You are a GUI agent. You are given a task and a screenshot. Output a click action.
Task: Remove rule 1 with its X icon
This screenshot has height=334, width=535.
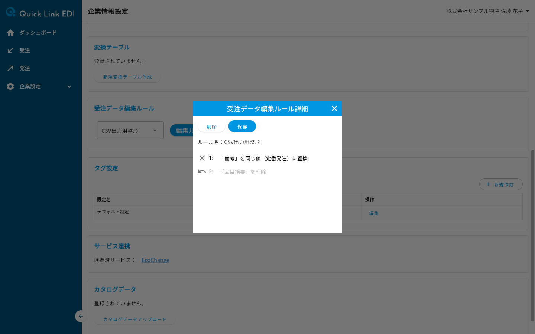click(x=202, y=158)
